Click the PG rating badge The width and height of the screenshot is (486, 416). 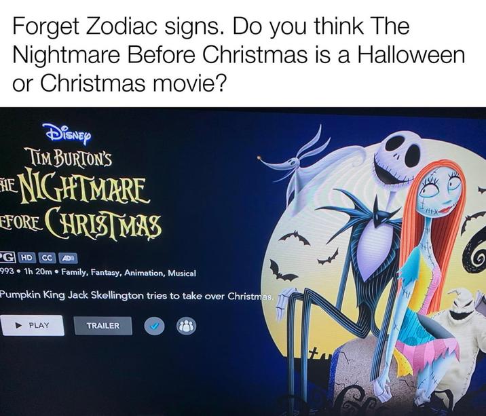(x=7, y=257)
